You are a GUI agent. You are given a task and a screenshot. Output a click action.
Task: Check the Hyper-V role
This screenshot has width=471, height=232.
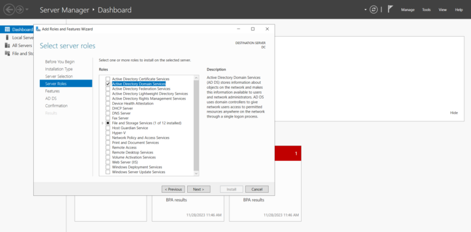coord(108,133)
